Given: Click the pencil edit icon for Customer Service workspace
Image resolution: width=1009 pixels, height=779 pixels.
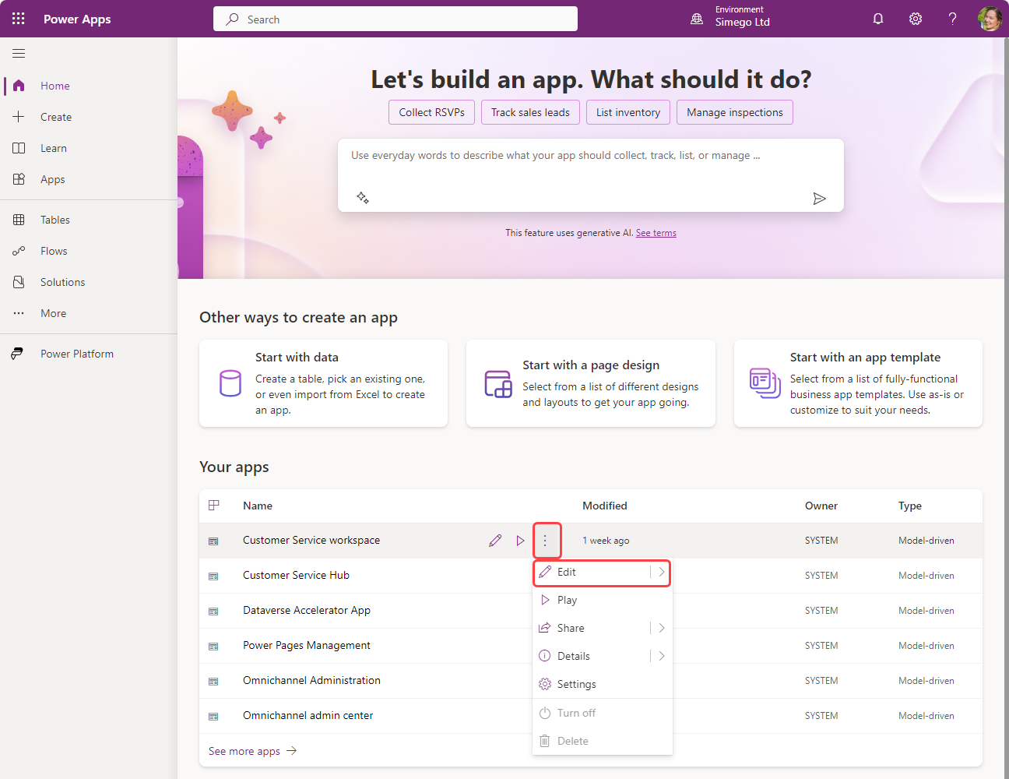Looking at the screenshot, I should [495, 541].
